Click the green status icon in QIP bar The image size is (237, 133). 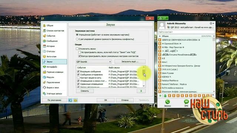(x=160, y=96)
